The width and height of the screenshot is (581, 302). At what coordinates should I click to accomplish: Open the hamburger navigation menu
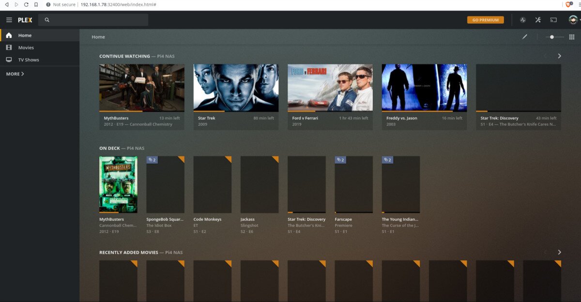(9, 20)
